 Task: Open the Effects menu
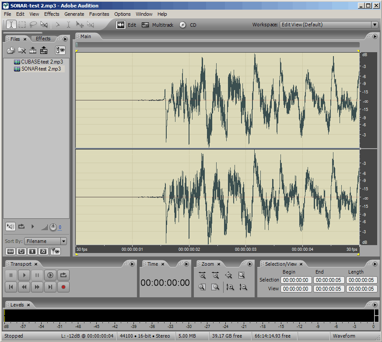point(52,14)
